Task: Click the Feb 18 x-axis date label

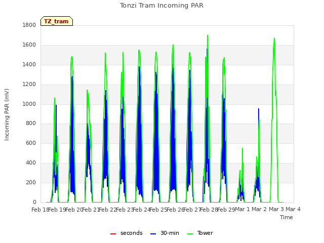Action: (x=40, y=210)
